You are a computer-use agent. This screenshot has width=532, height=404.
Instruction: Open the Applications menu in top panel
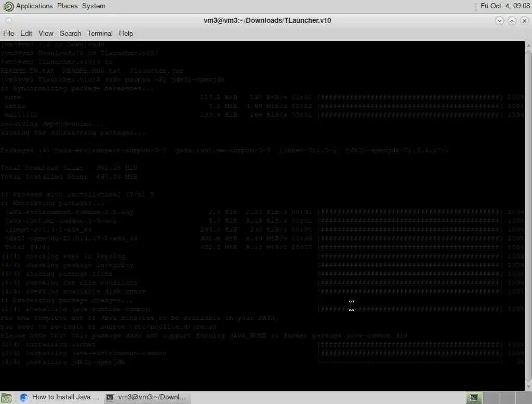click(34, 6)
